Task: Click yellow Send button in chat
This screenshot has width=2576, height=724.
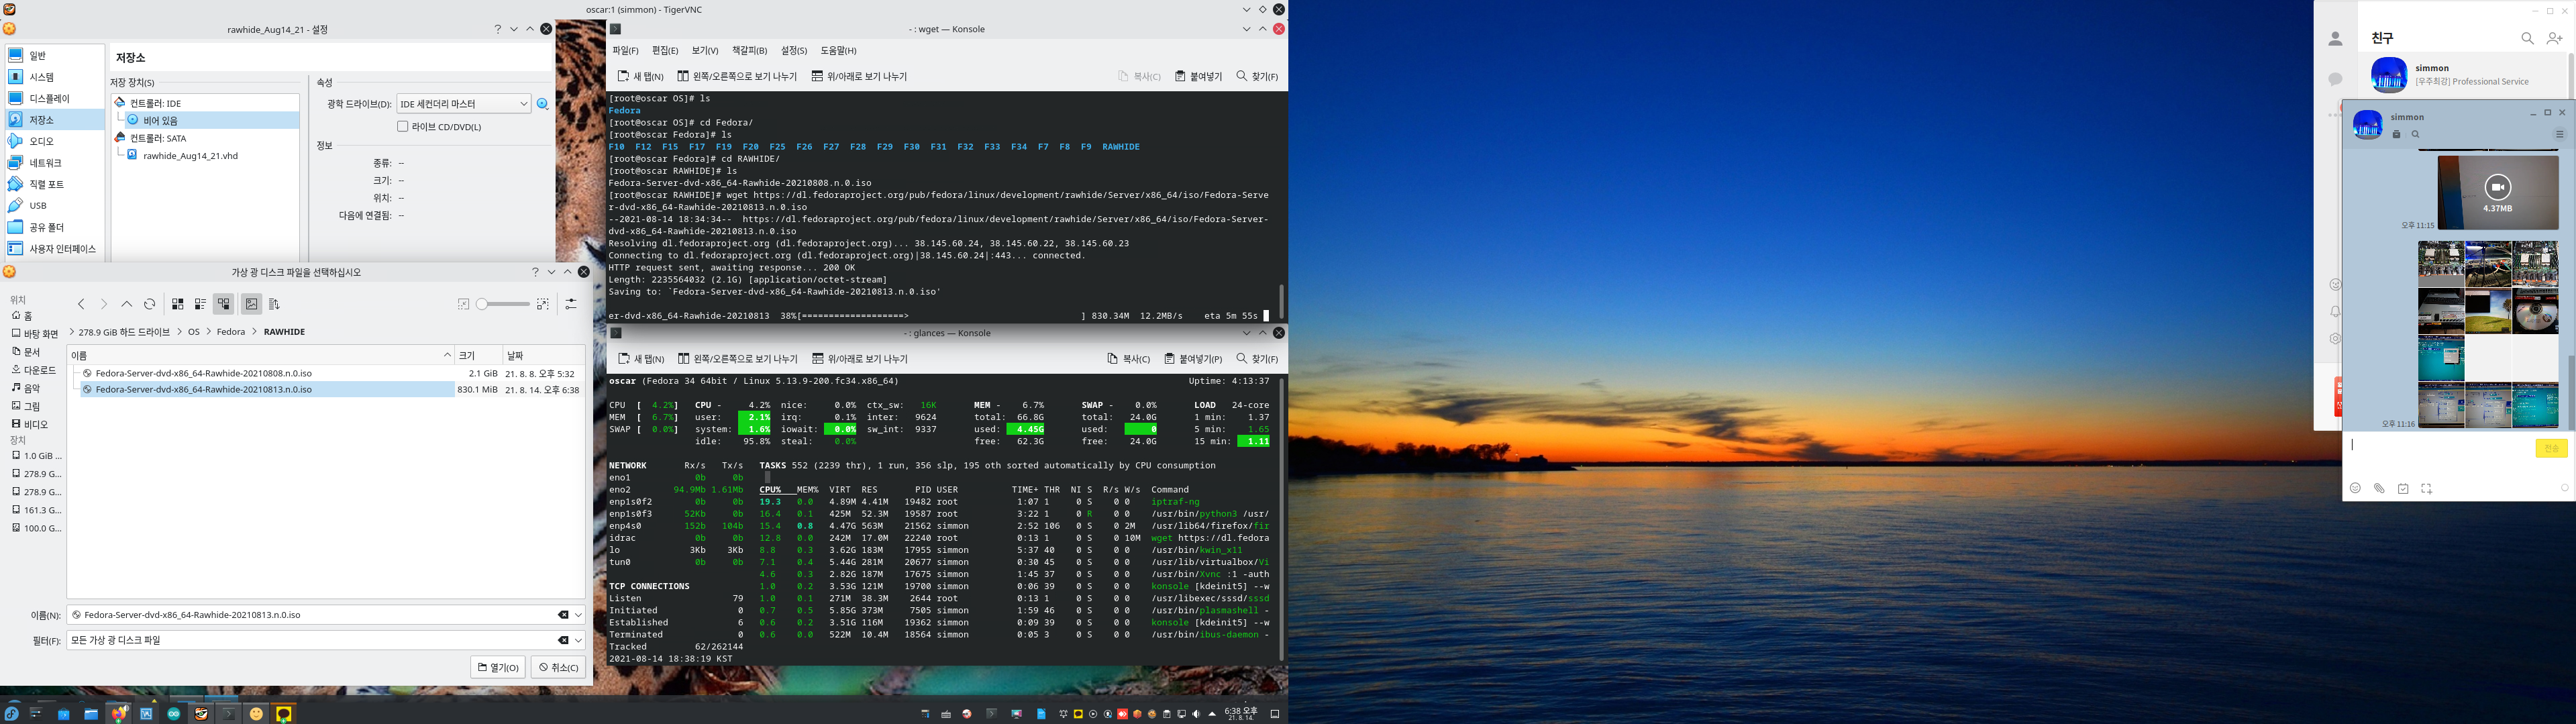Action: [x=2551, y=448]
